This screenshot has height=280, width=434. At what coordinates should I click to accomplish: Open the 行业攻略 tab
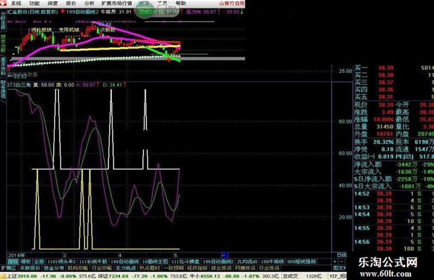101,268
